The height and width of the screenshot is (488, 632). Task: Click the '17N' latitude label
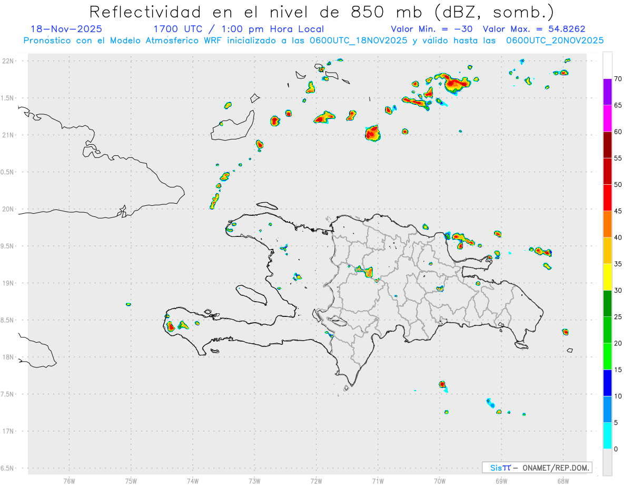pyautogui.click(x=9, y=431)
